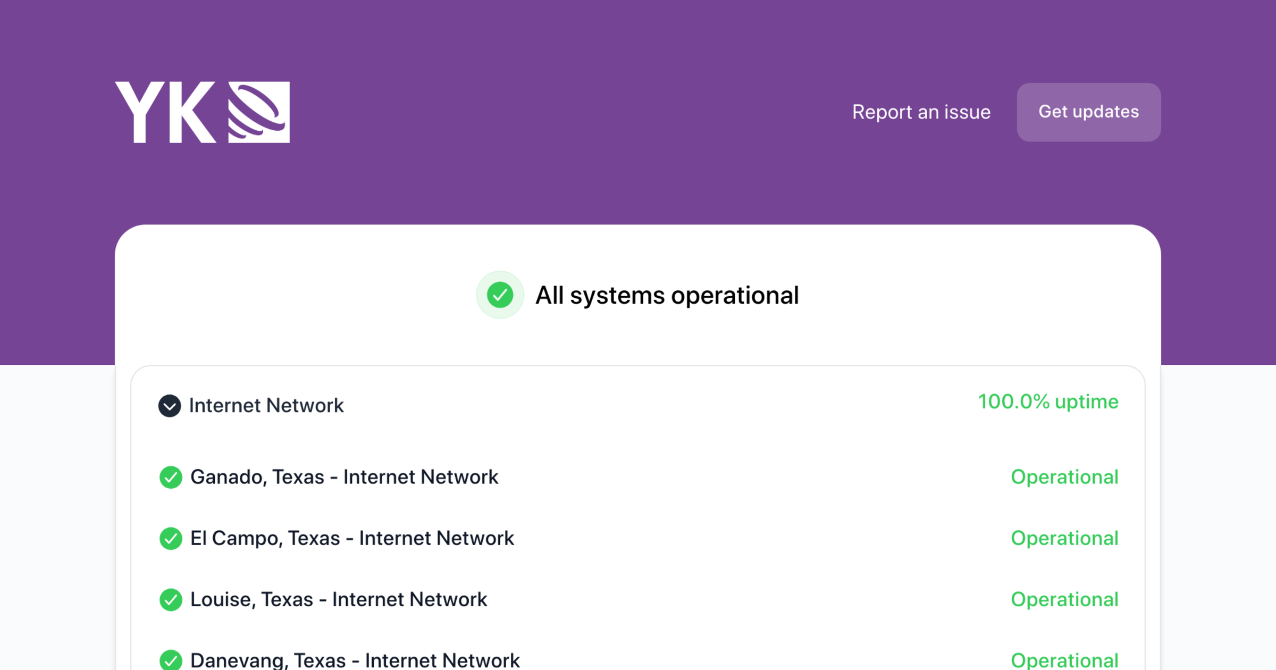Click Louise, Texas green check icon

pyautogui.click(x=171, y=599)
